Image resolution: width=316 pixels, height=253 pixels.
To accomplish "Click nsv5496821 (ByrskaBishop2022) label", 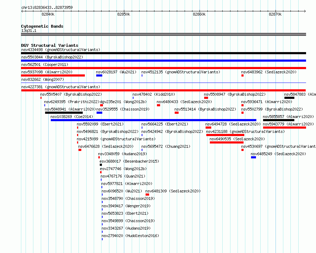I will pos(108,131).
